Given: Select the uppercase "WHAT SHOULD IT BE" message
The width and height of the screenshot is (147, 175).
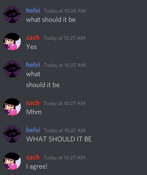Looking at the screenshot, I should (x=59, y=139).
